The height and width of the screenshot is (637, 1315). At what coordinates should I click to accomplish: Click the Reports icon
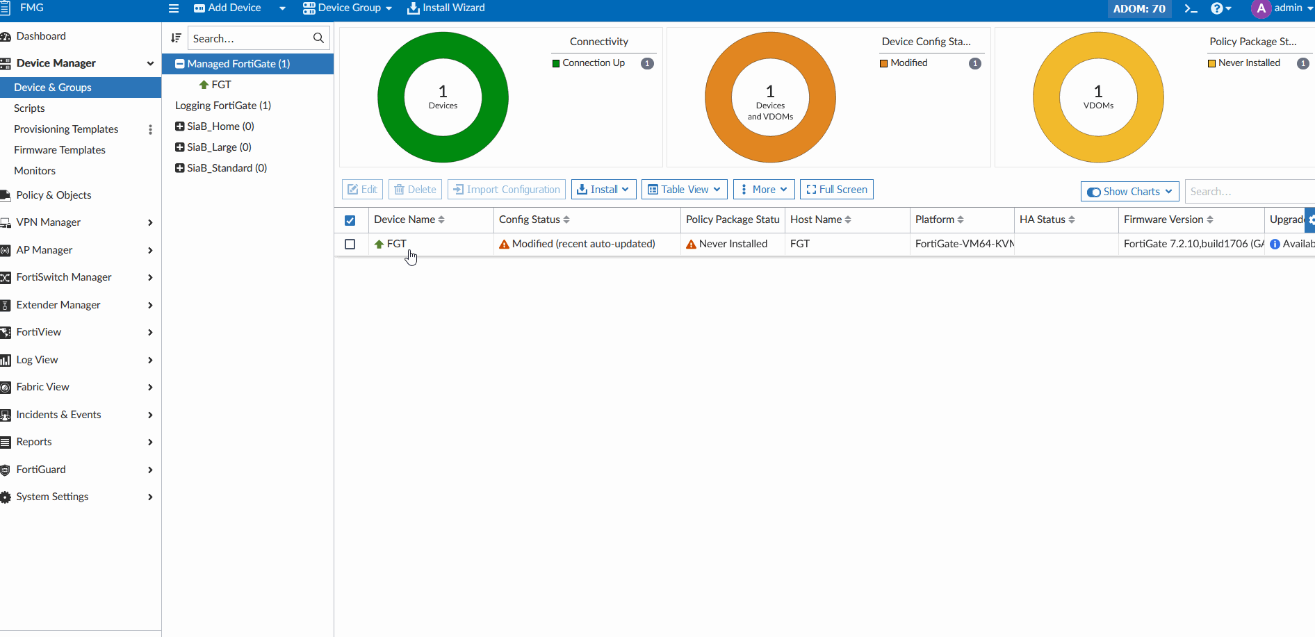(6, 442)
